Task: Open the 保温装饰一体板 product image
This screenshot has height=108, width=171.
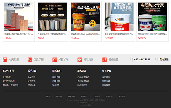Action: pos(52,17)
